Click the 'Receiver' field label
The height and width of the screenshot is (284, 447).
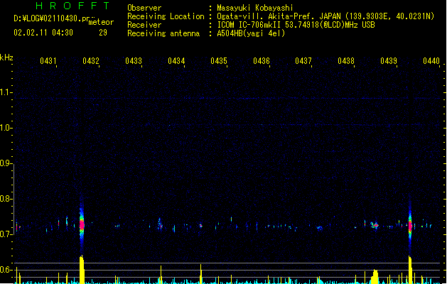tap(144, 25)
